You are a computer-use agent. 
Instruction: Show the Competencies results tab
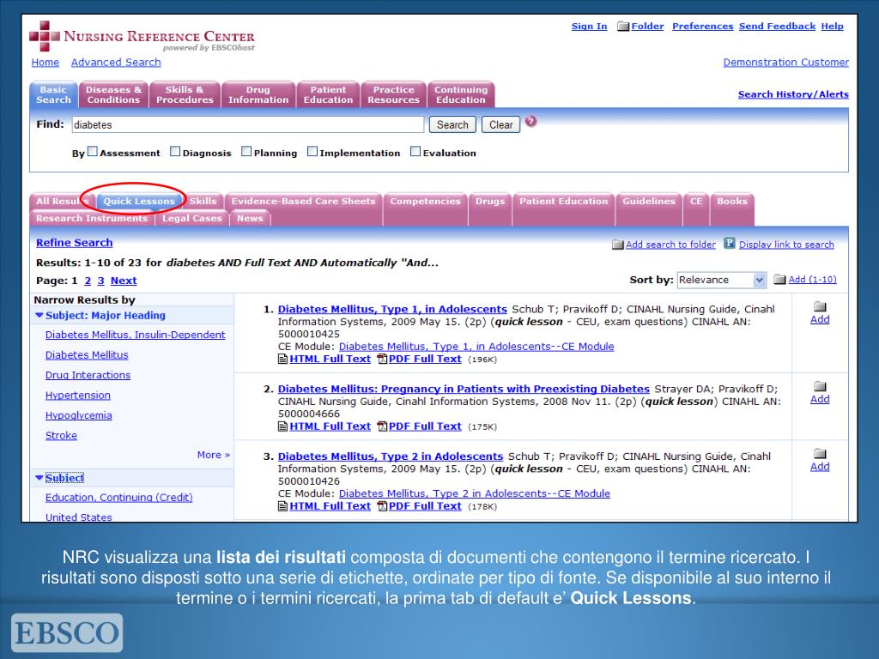tap(425, 201)
